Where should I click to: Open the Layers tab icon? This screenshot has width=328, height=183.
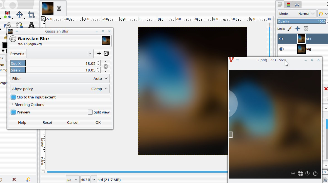coord(280,5)
